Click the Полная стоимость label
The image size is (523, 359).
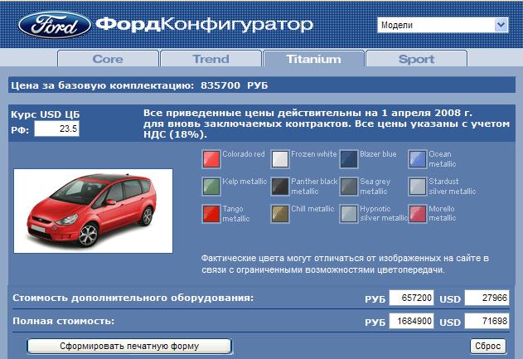click(x=63, y=321)
